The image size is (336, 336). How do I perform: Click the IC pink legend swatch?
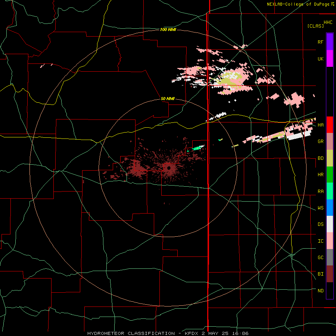330,241
